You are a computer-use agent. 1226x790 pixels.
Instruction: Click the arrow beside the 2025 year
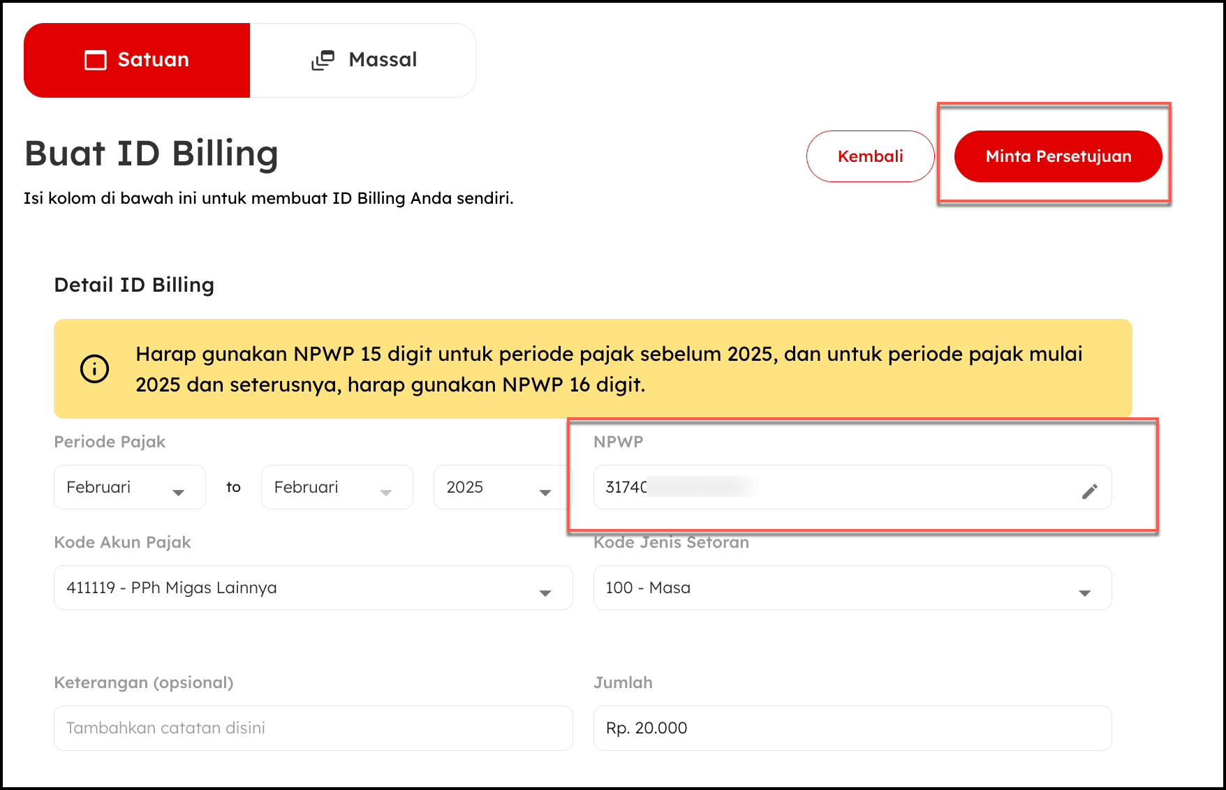[545, 493]
